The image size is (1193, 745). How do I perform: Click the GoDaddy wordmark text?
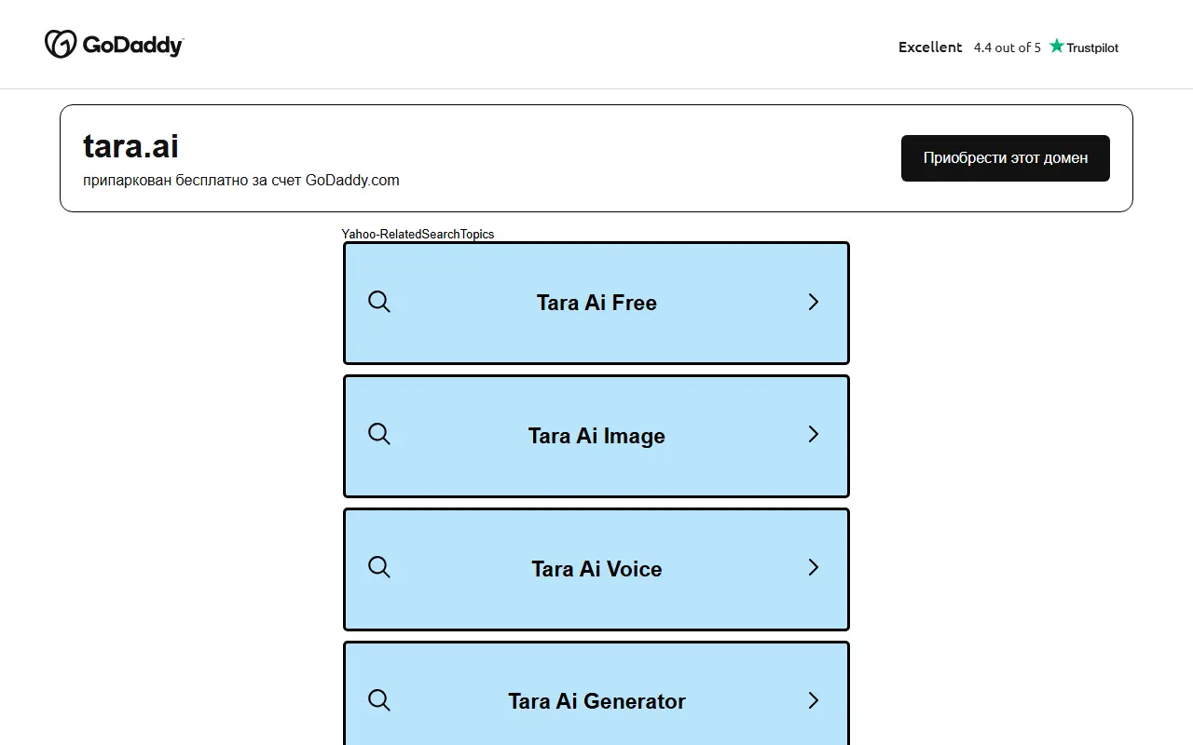point(132,46)
